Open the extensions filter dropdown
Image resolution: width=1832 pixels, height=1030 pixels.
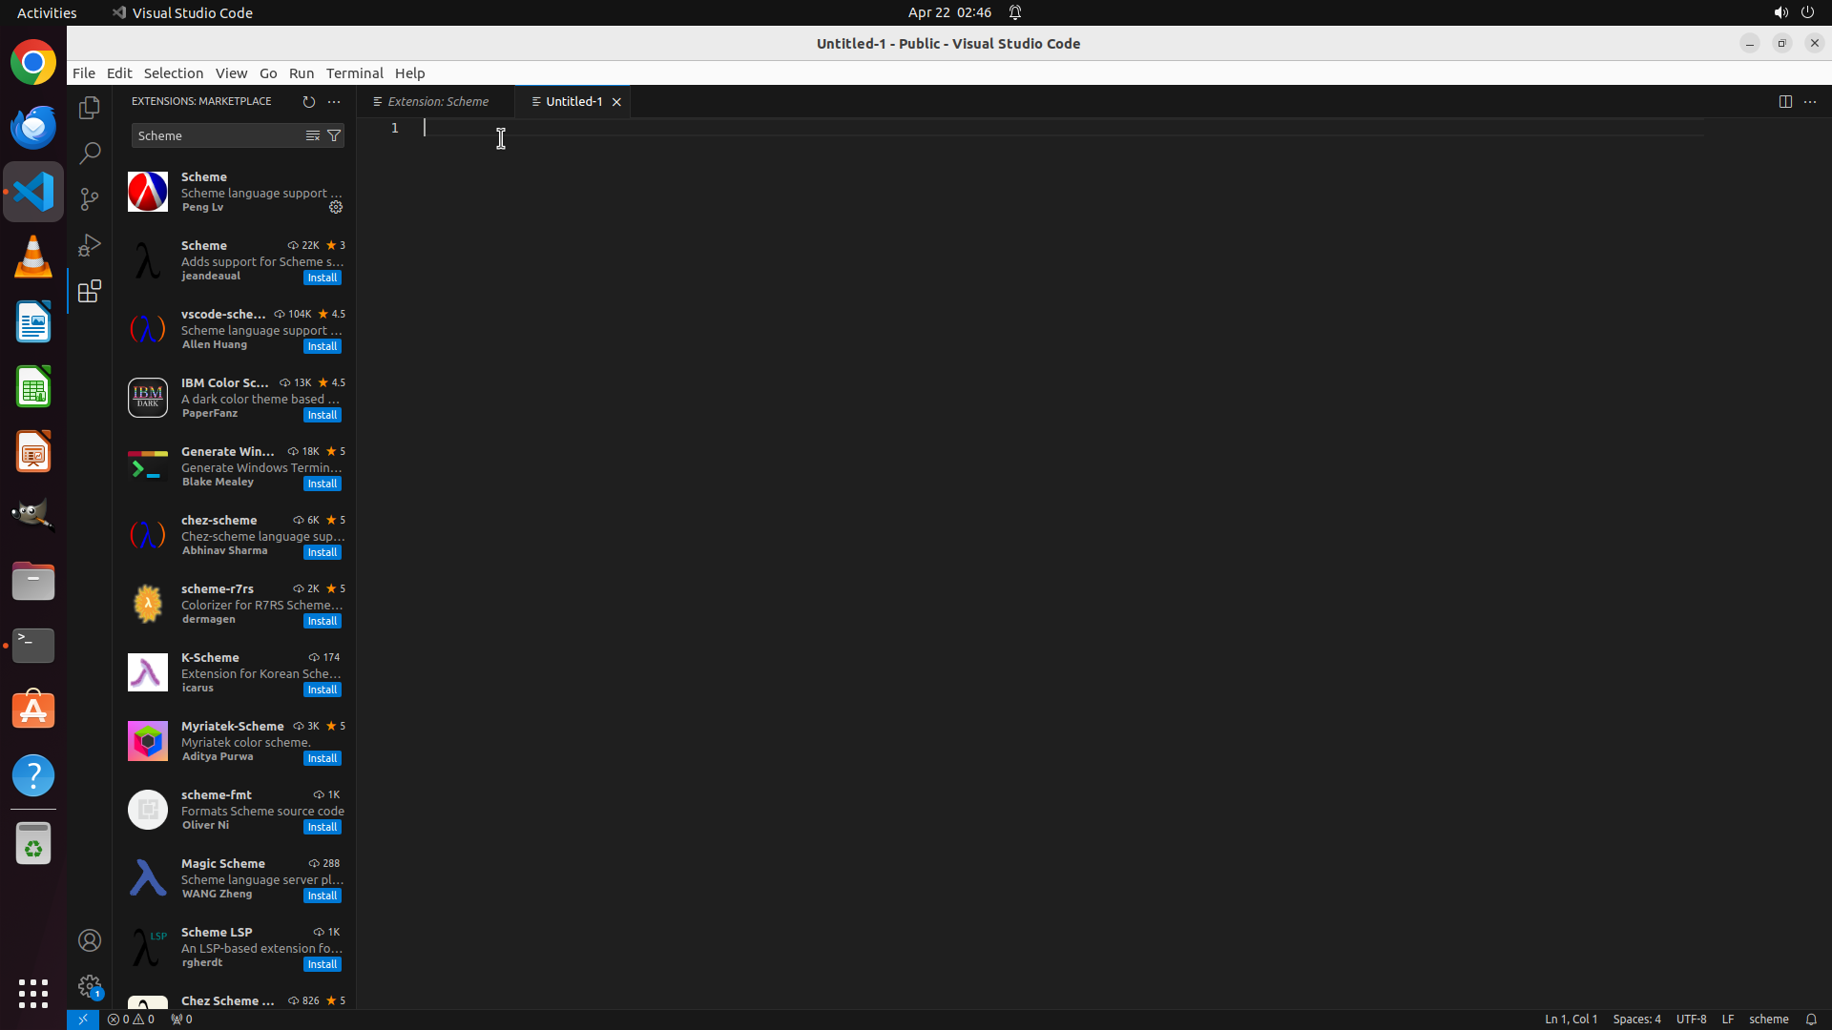point(334,135)
